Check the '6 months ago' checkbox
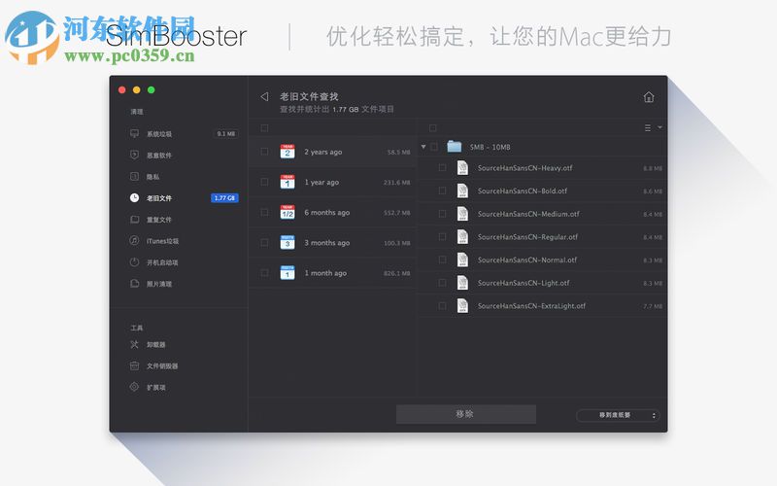777x486 pixels. pos(264,212)
